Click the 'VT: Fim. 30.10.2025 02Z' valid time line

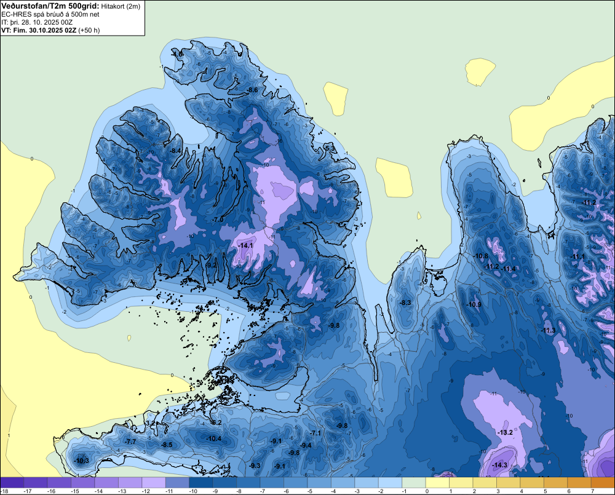coord(39,30)
